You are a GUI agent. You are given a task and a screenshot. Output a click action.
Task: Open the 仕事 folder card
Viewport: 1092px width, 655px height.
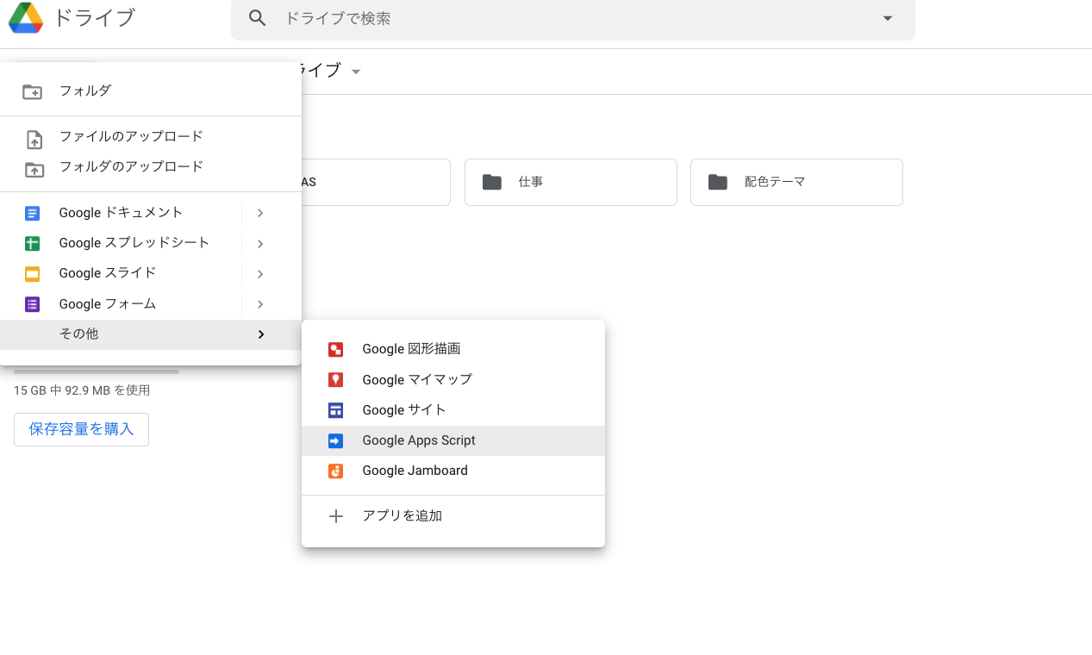[571, 182]
